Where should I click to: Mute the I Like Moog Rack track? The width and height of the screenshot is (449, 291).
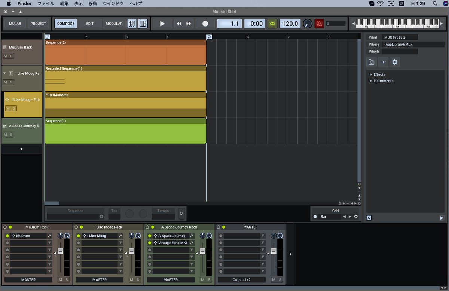click(6, 82)
